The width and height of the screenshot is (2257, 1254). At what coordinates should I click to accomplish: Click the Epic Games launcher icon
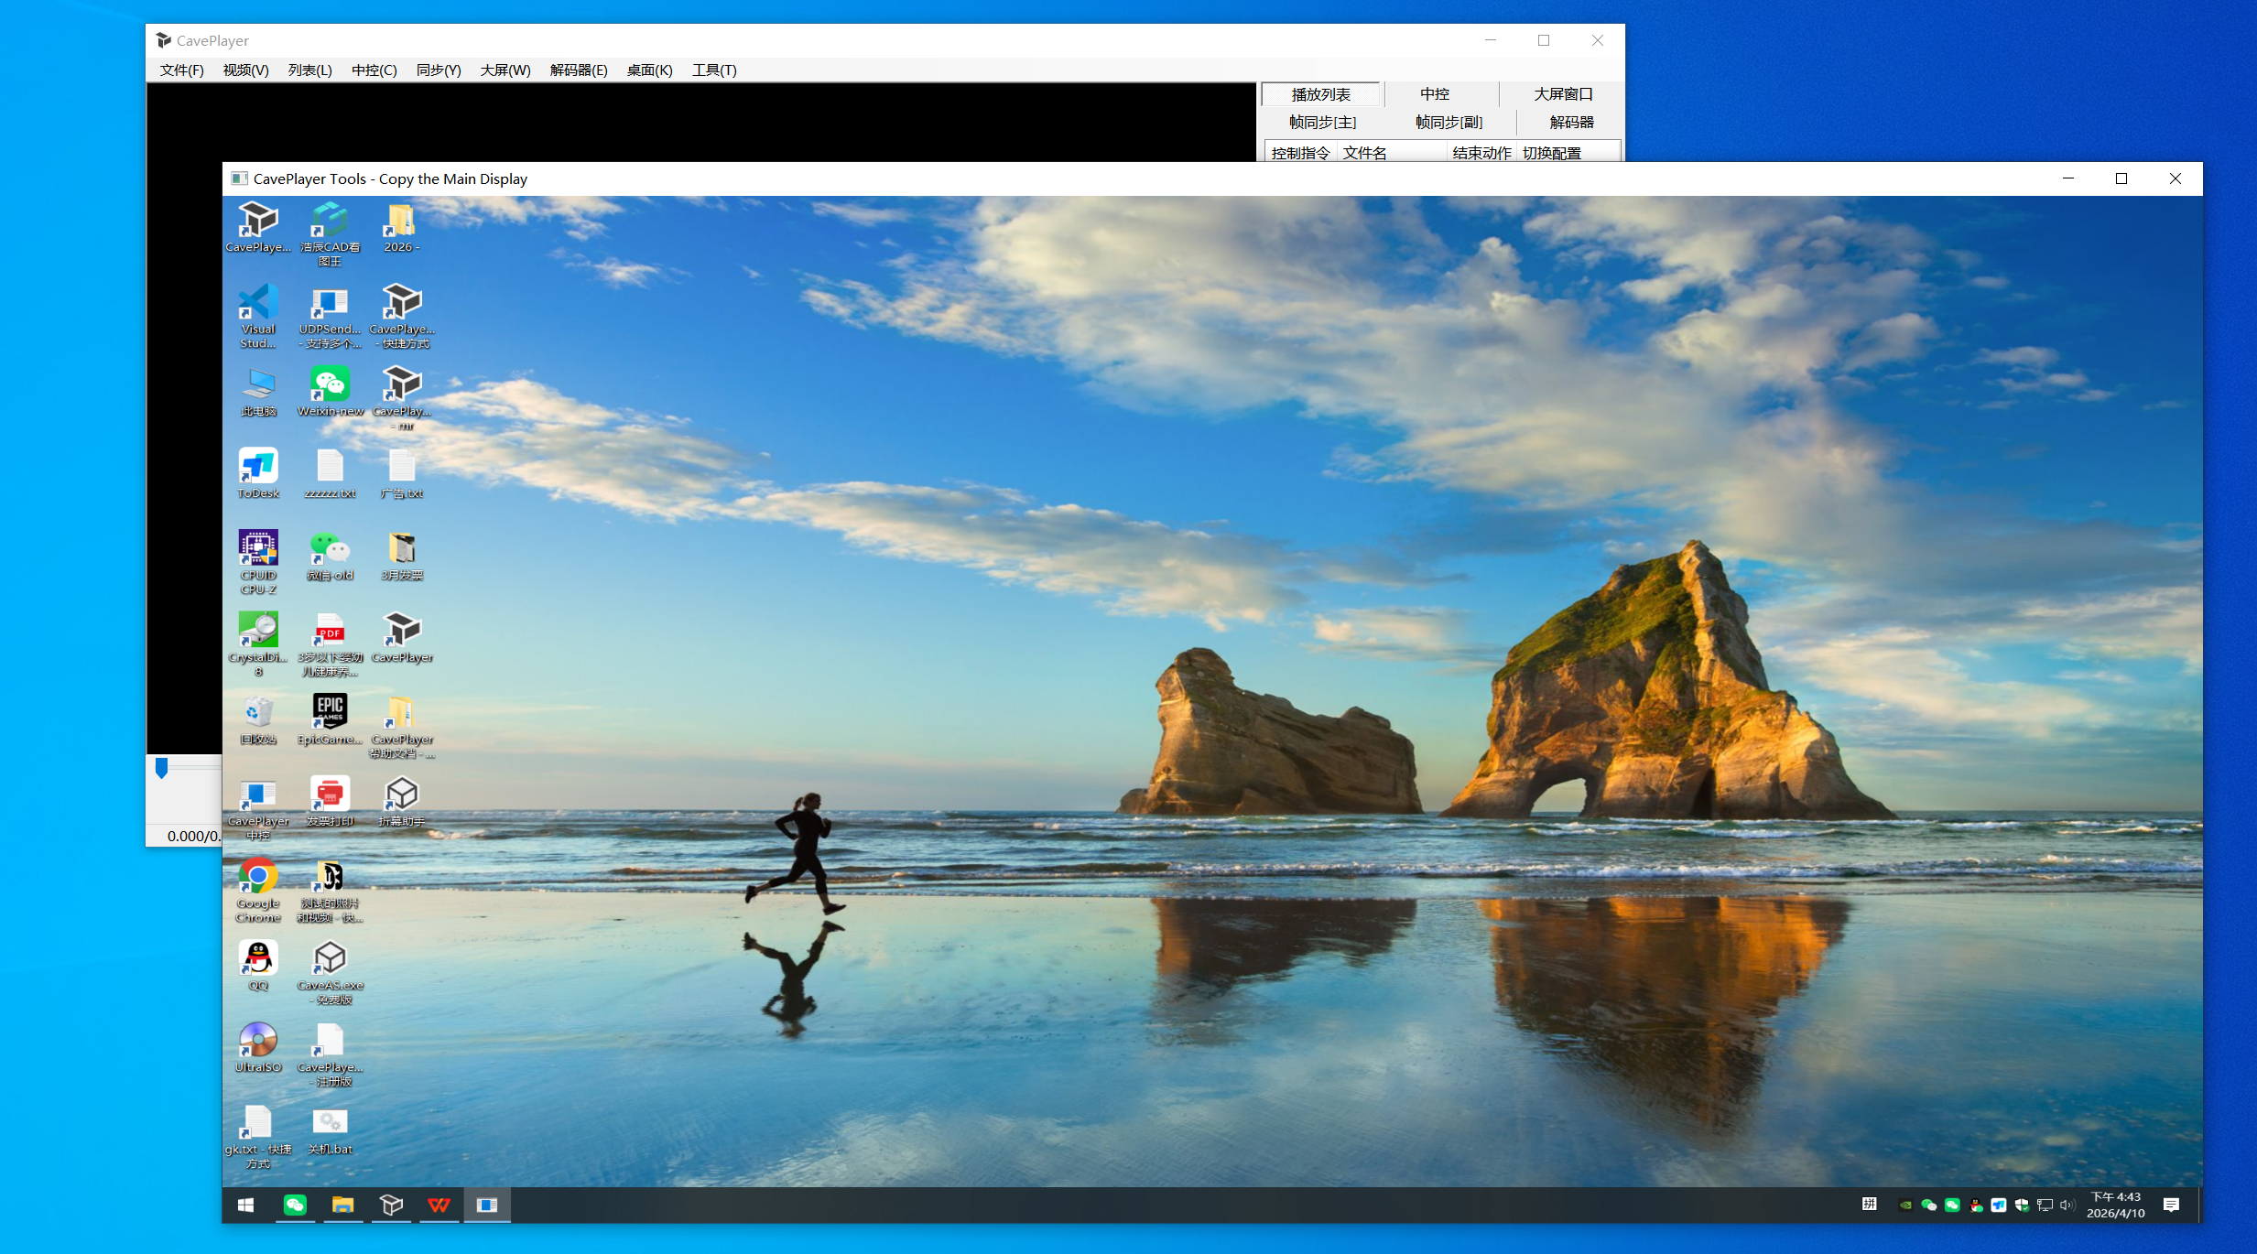[x=330, y=711]
